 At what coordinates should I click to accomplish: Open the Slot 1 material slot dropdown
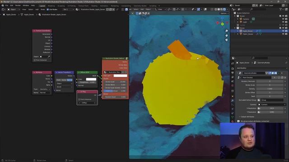point(68,9)
